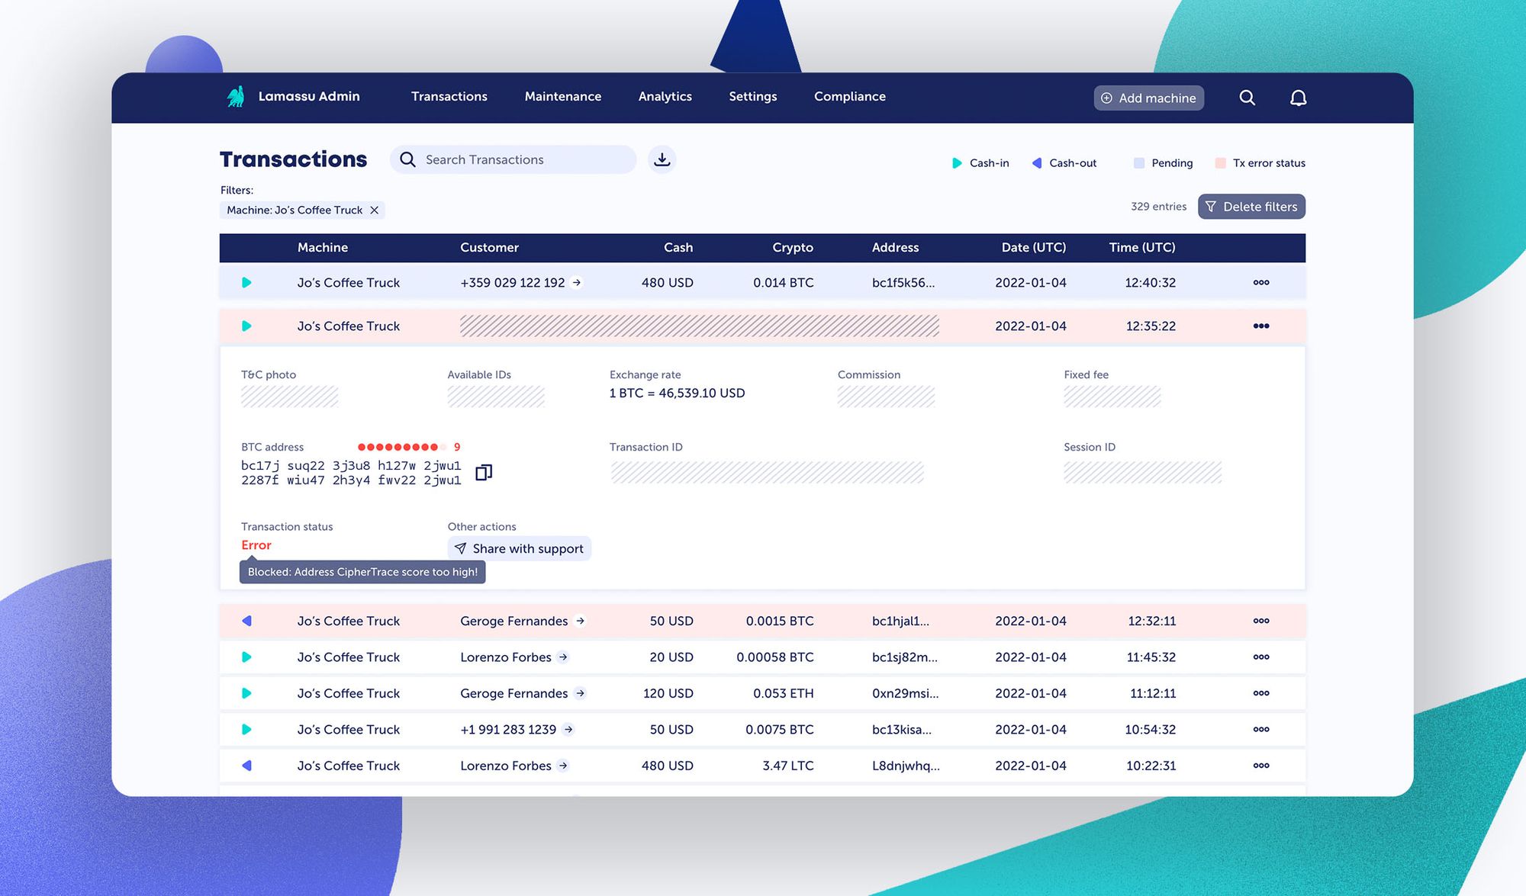Open the Compliance menu

coord(849,97)
